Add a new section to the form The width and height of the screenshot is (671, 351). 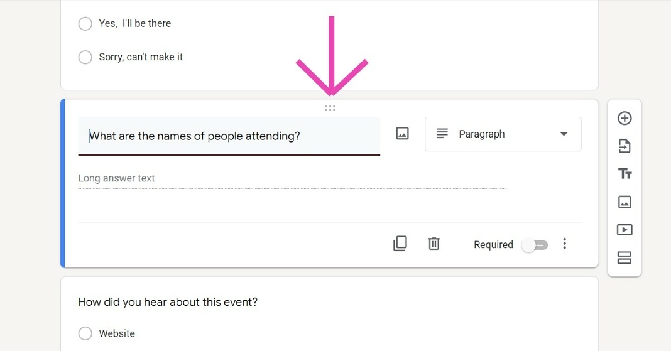[x=625, y=257]
